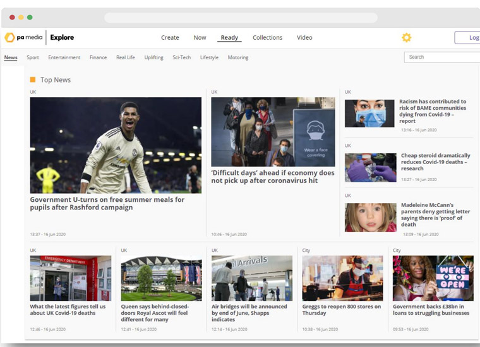Click the green window maximize dot
Viewport: 480px width, 347px height.
coord(30,17)
